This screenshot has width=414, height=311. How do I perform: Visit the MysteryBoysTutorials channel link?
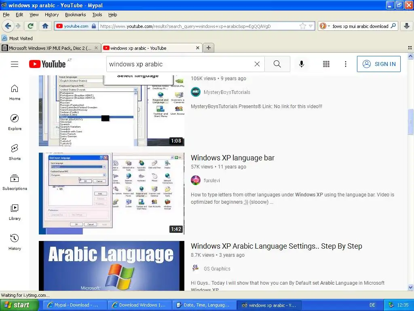pos(227,92)
